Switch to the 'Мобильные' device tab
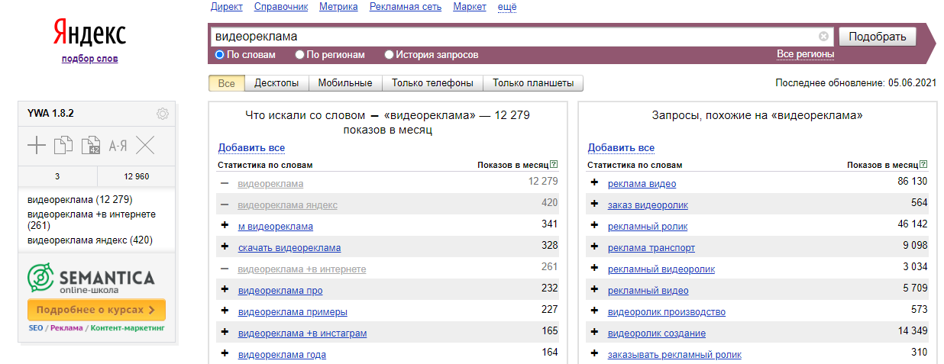Viewport: 944px width, 364px height. (x=345, y=83)
